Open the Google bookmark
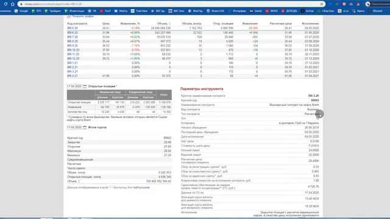The height and width of the screenshot is (219, 390). point(21,11)
